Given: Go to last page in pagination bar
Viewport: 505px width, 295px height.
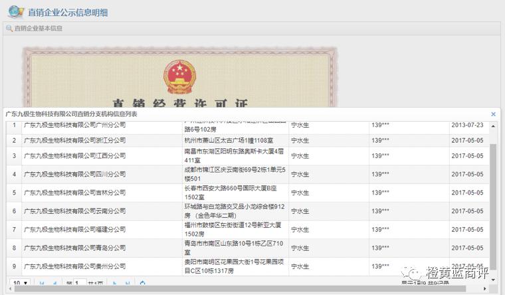Looking at the screenshot, I should [128, 284].
